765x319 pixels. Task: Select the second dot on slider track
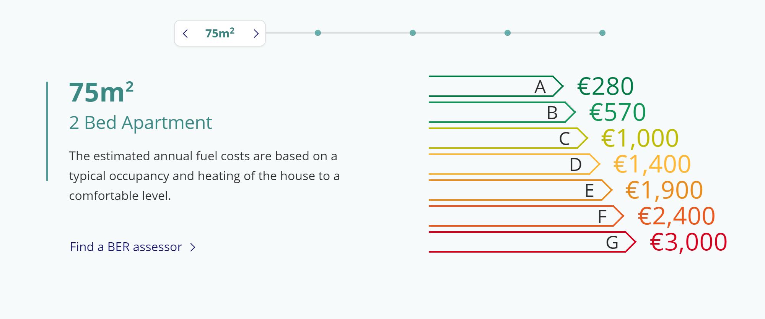413,33
